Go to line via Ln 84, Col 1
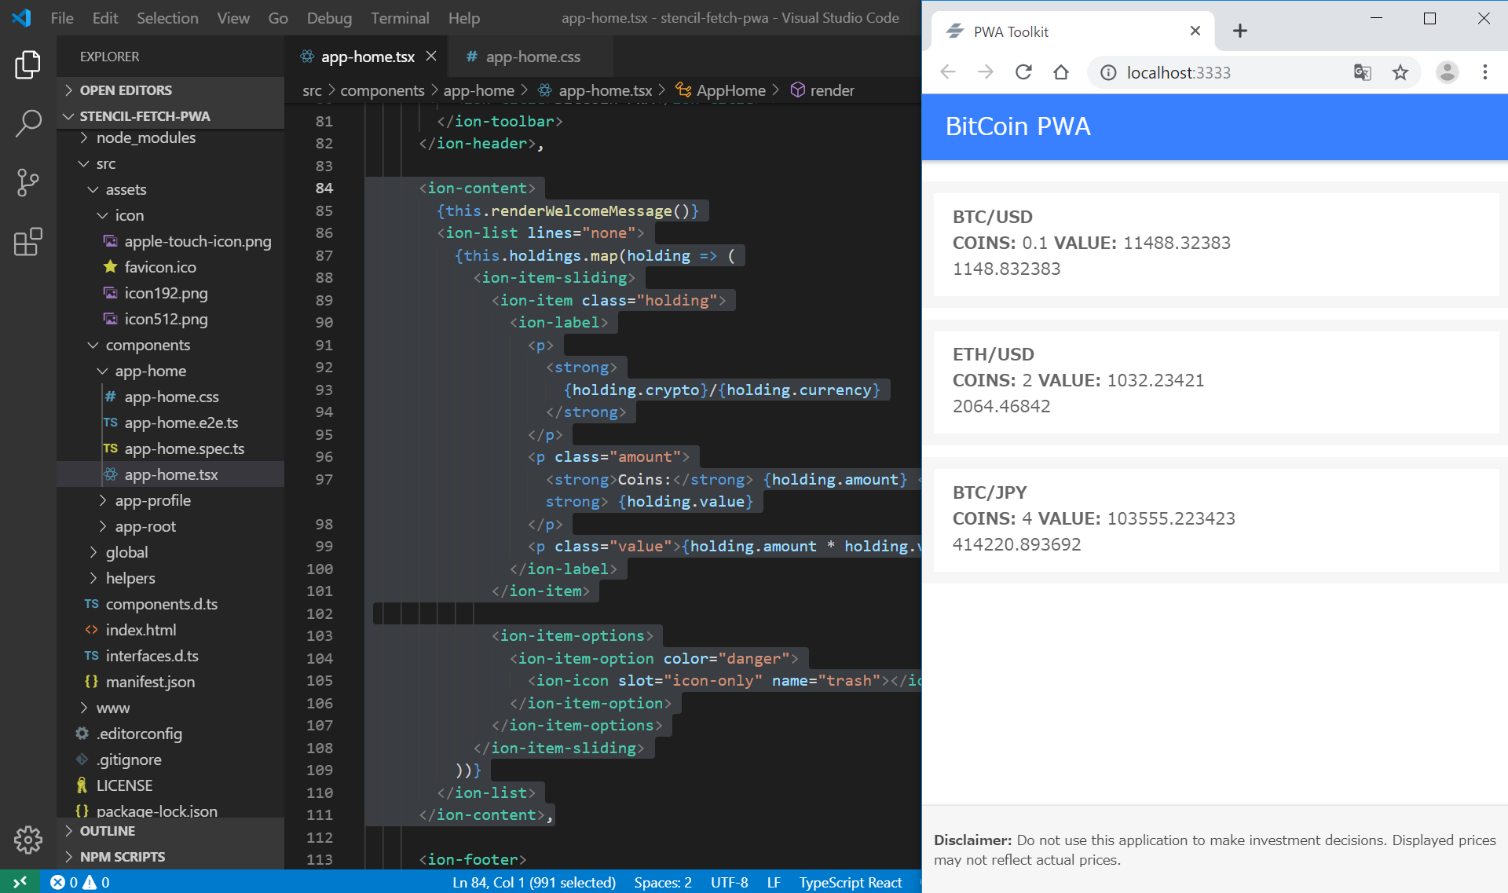 [534, 882]
